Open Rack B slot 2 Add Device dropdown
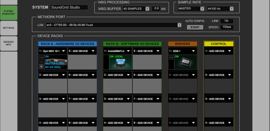The image size is (270, 131). coord(118,75)
